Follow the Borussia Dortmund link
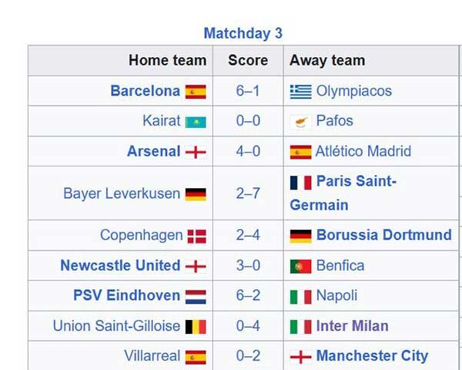 click(x=383, y=235)
